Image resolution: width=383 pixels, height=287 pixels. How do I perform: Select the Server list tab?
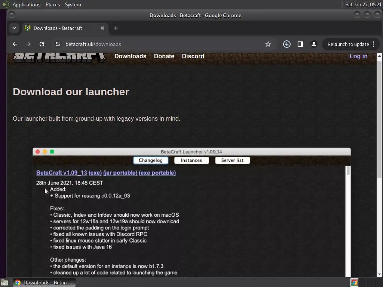[232, 160]
